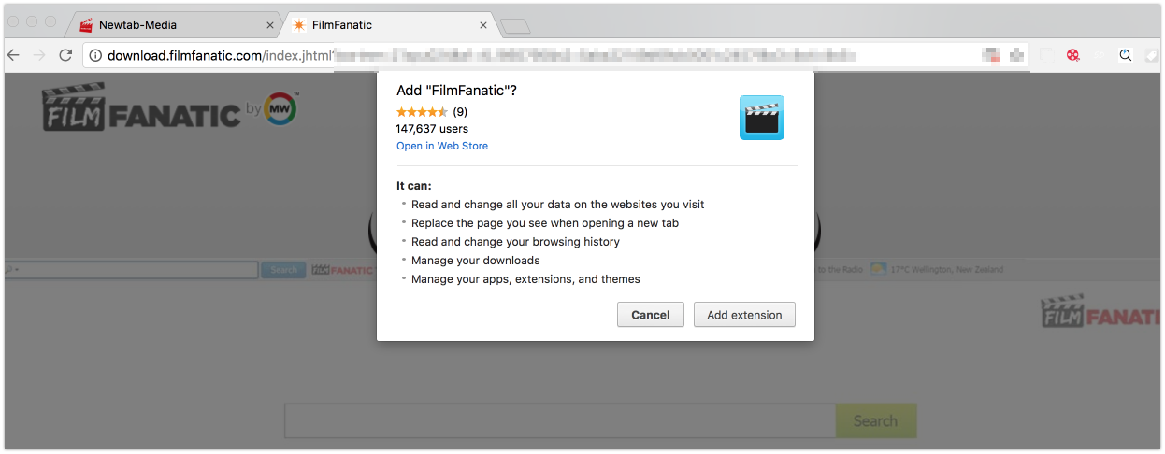Click the magnifier icon in browser toolbar
The height and width of the screenshot is (454, 1165).
[x=1126, y=55]
